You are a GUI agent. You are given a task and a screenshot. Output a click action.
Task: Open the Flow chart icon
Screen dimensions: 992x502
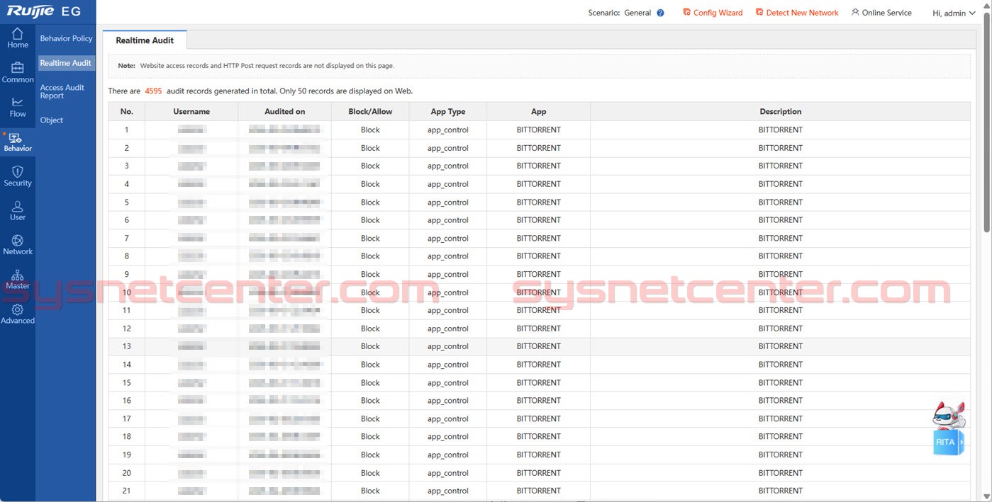tap(18, 103)
